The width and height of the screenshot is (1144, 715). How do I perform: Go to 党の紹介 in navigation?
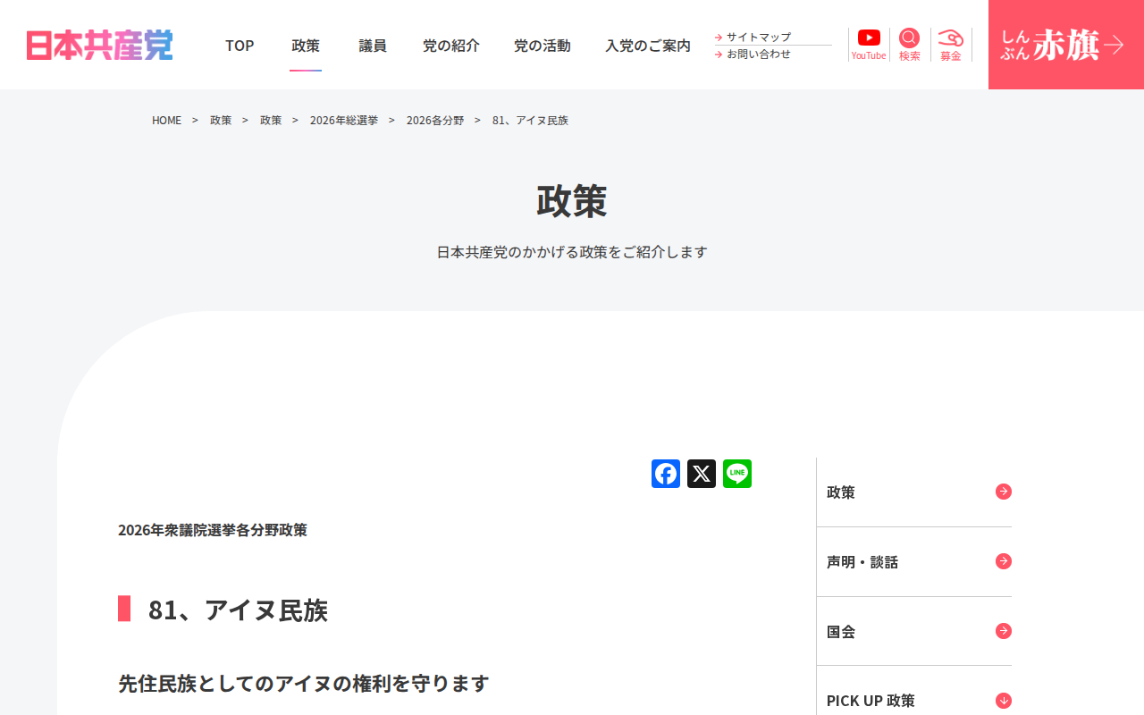point(451,46)
